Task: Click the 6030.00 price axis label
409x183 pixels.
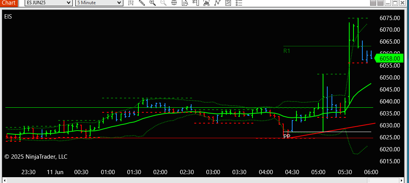Action: click(x=390, y=125)
